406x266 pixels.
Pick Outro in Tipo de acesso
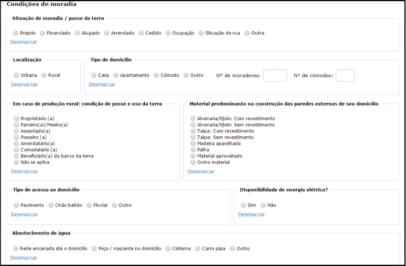115,205
